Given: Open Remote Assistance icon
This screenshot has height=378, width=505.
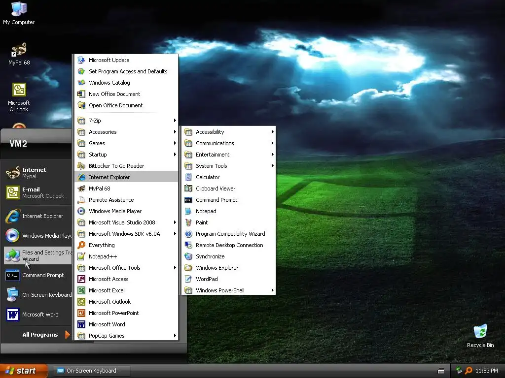Looking at the screenshot, I should (81, 200).
